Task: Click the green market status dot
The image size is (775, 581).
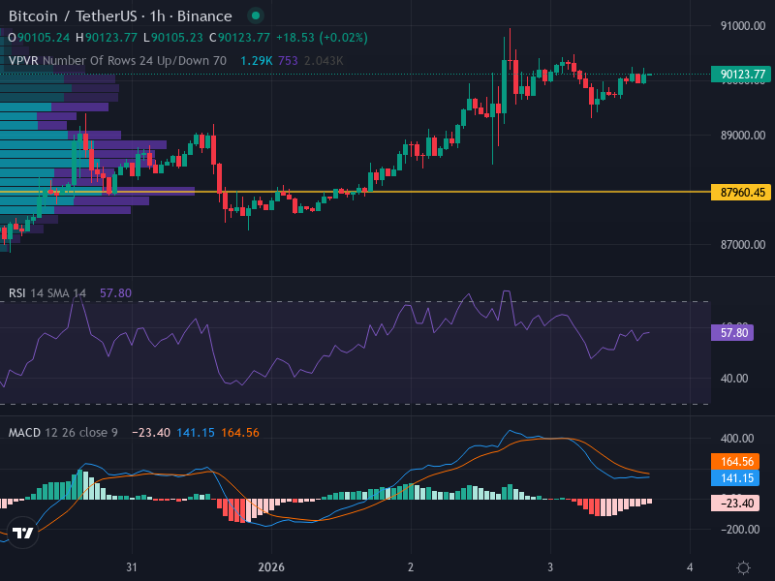Action: (x=255, y=16)
